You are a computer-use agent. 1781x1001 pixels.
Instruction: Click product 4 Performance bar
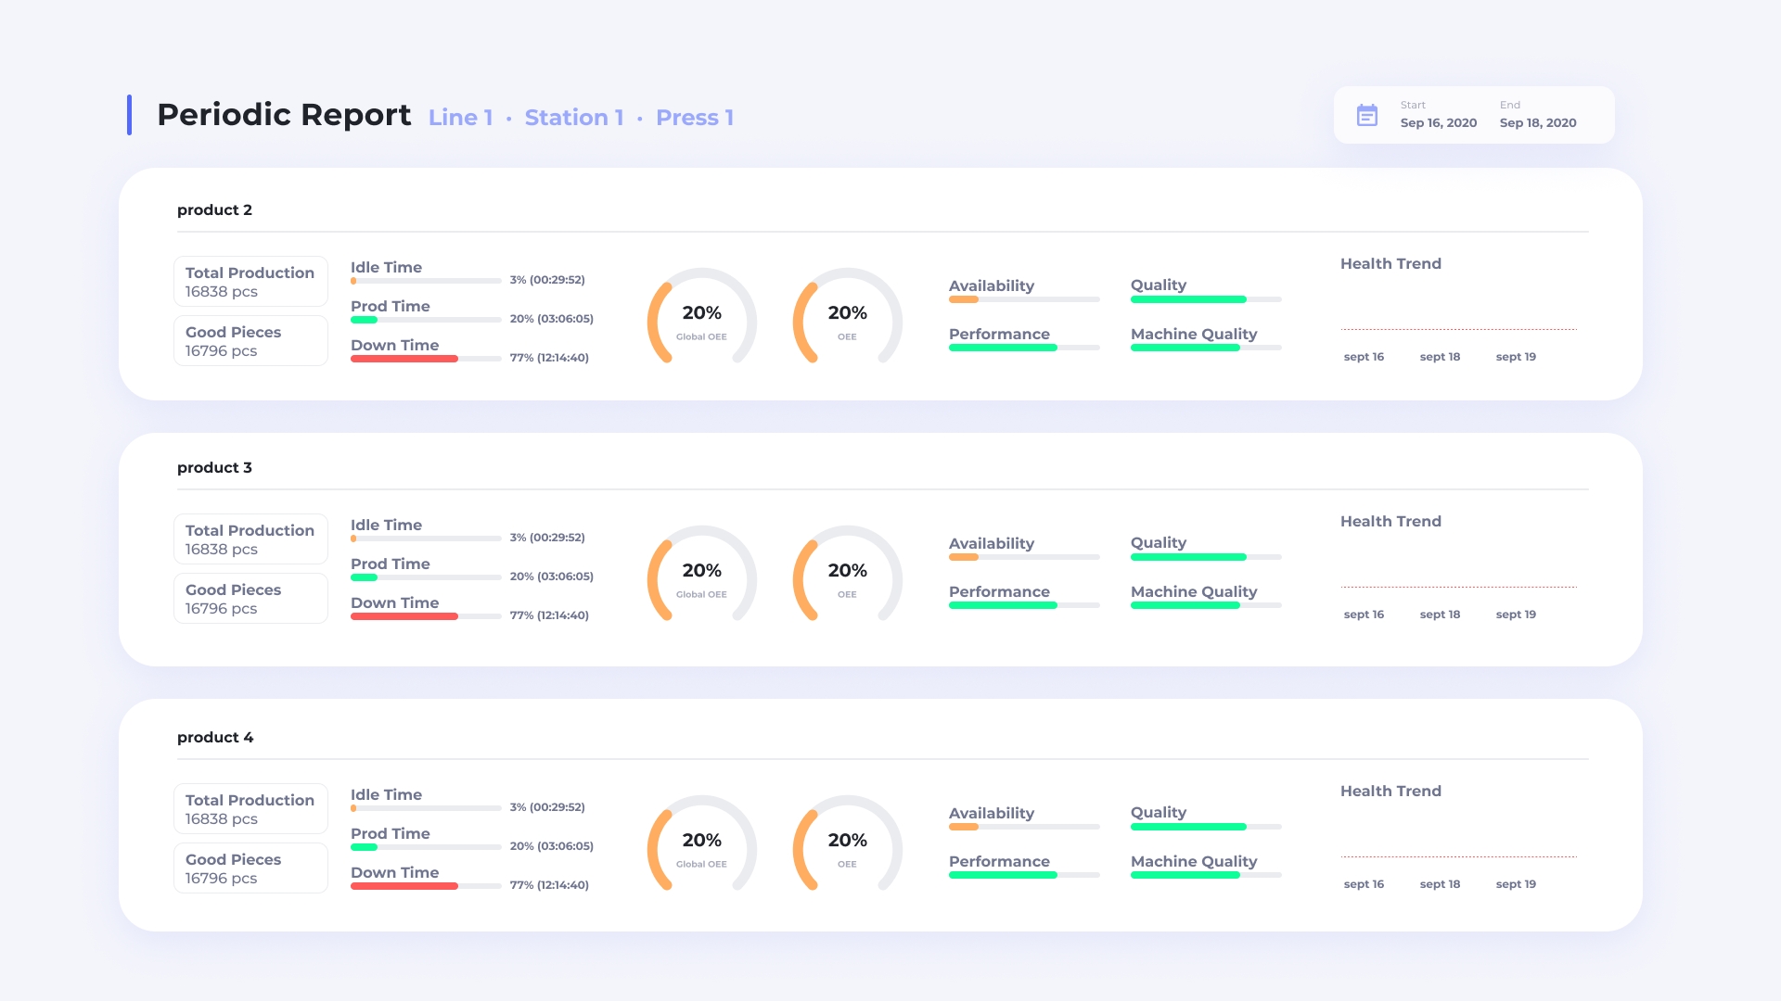click(1023, 875)
